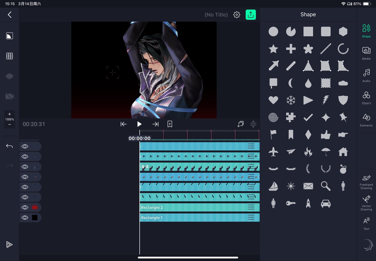The width and height of the screenshot is (376, 261).
Task: Add a cloud shape
Action: coord(343,83)
